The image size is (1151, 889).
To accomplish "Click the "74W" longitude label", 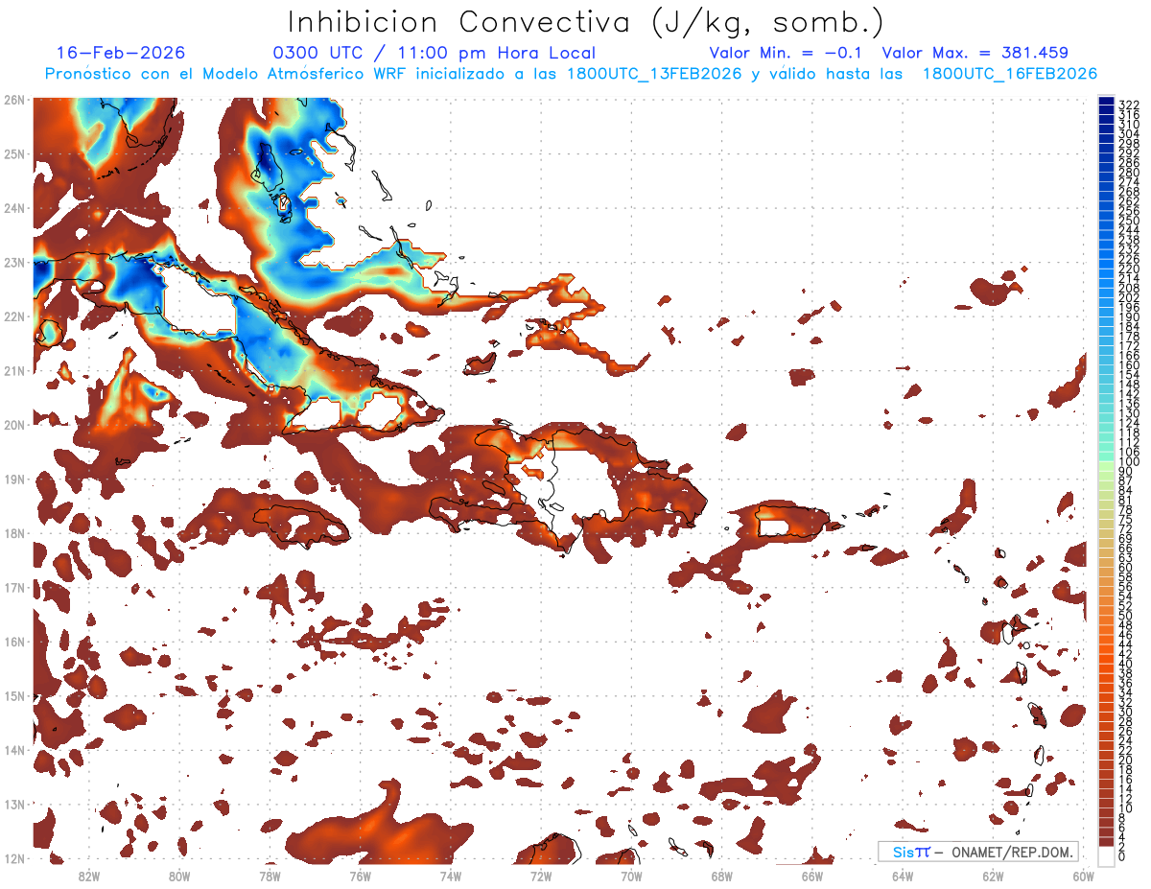I will 451,876.
